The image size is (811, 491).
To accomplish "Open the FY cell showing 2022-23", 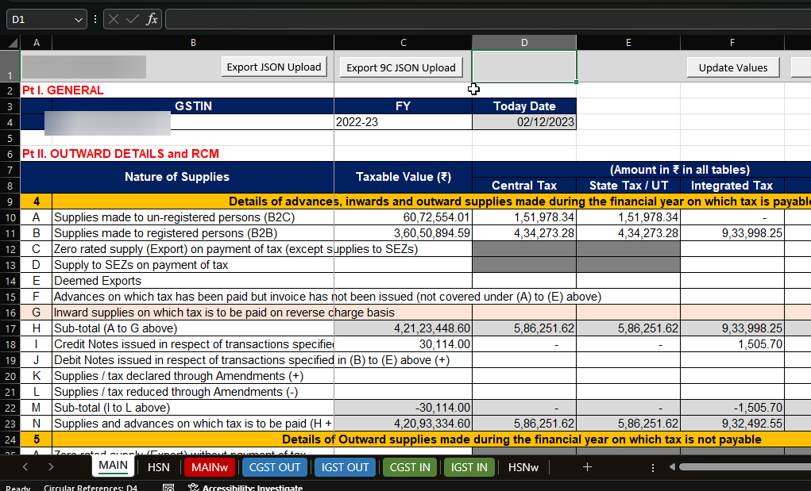I will pyautogui.click(x=403, y=121).
